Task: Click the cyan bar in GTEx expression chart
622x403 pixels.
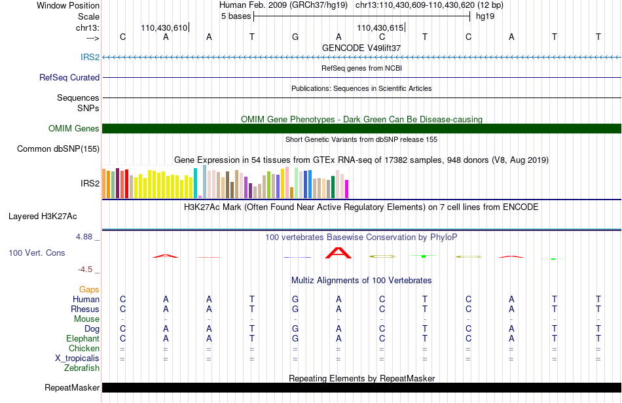Action: pos(195,183)
